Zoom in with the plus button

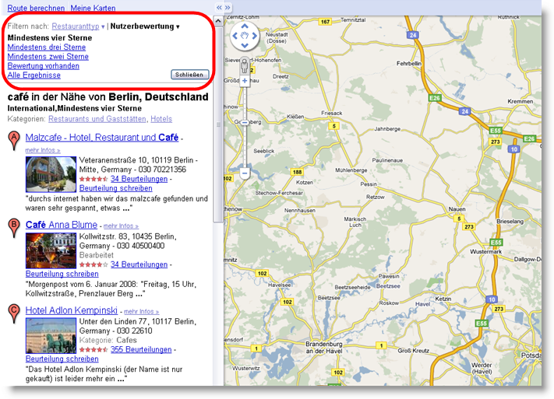[245, 81]
